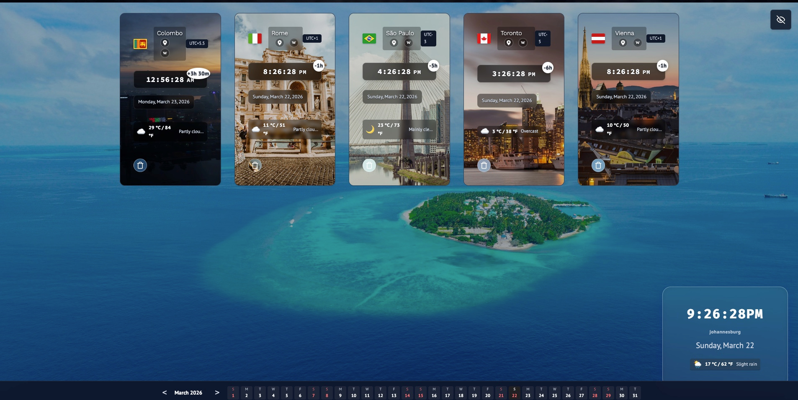Click the Canada flag on the Toronto card
798x400 pixels.
[x=484, y=38]
